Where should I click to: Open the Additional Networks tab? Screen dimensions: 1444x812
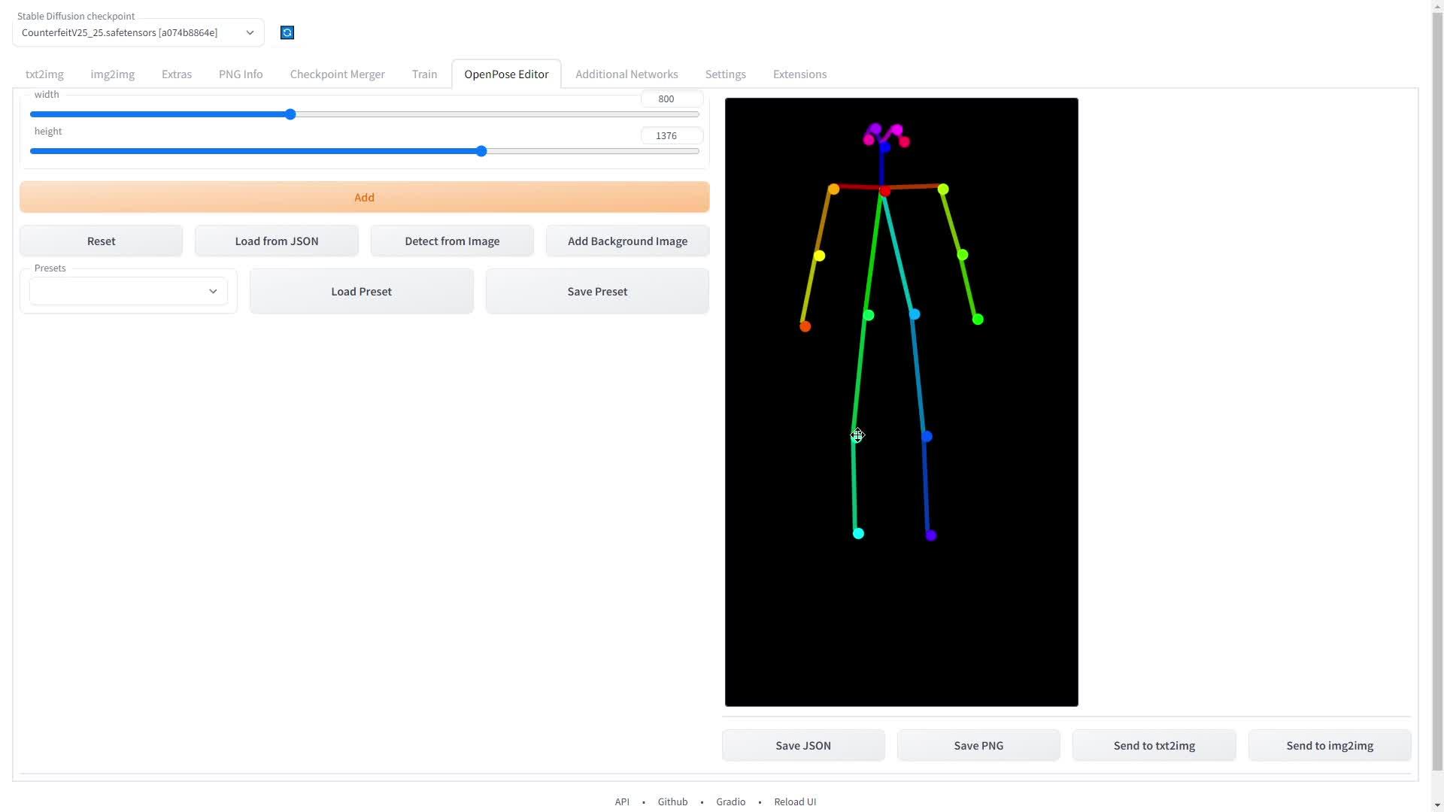(x=626, y=74)
